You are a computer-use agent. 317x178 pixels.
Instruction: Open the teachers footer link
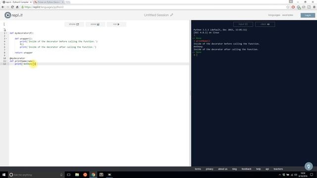click(278, 169)
